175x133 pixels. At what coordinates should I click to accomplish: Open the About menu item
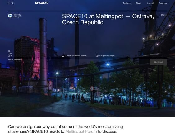(x=139, y=3)
